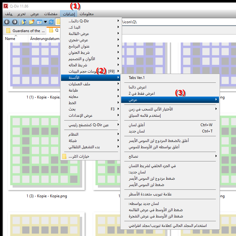Click the folder icon beside خيارات اكثر
The image size is (236, 236).
pyautogui.click(x=65, y=156)
